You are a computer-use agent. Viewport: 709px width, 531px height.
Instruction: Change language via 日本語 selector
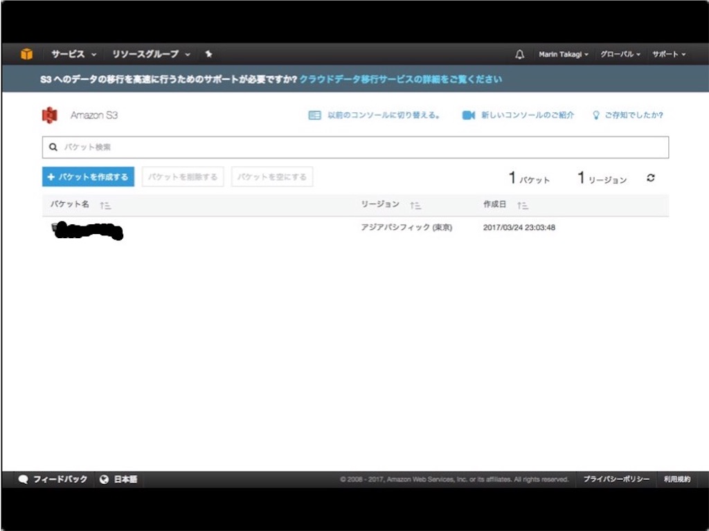click(125, 480)
